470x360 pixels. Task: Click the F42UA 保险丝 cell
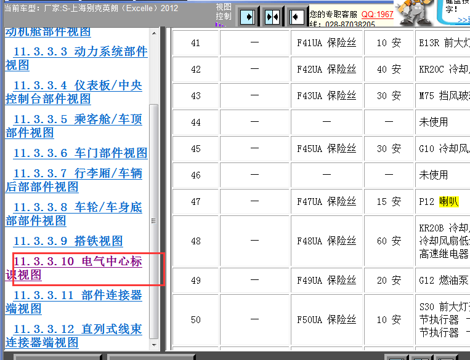(326, 69)
